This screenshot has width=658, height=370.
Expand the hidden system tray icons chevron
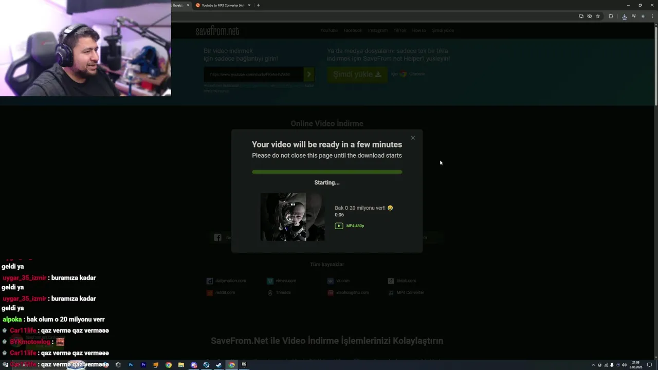coord(593,365)
